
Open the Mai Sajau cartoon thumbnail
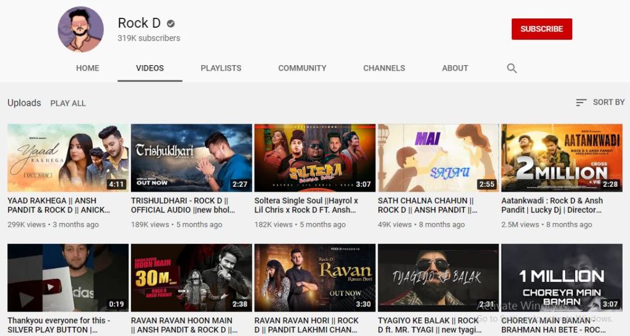tap(438, 158)
